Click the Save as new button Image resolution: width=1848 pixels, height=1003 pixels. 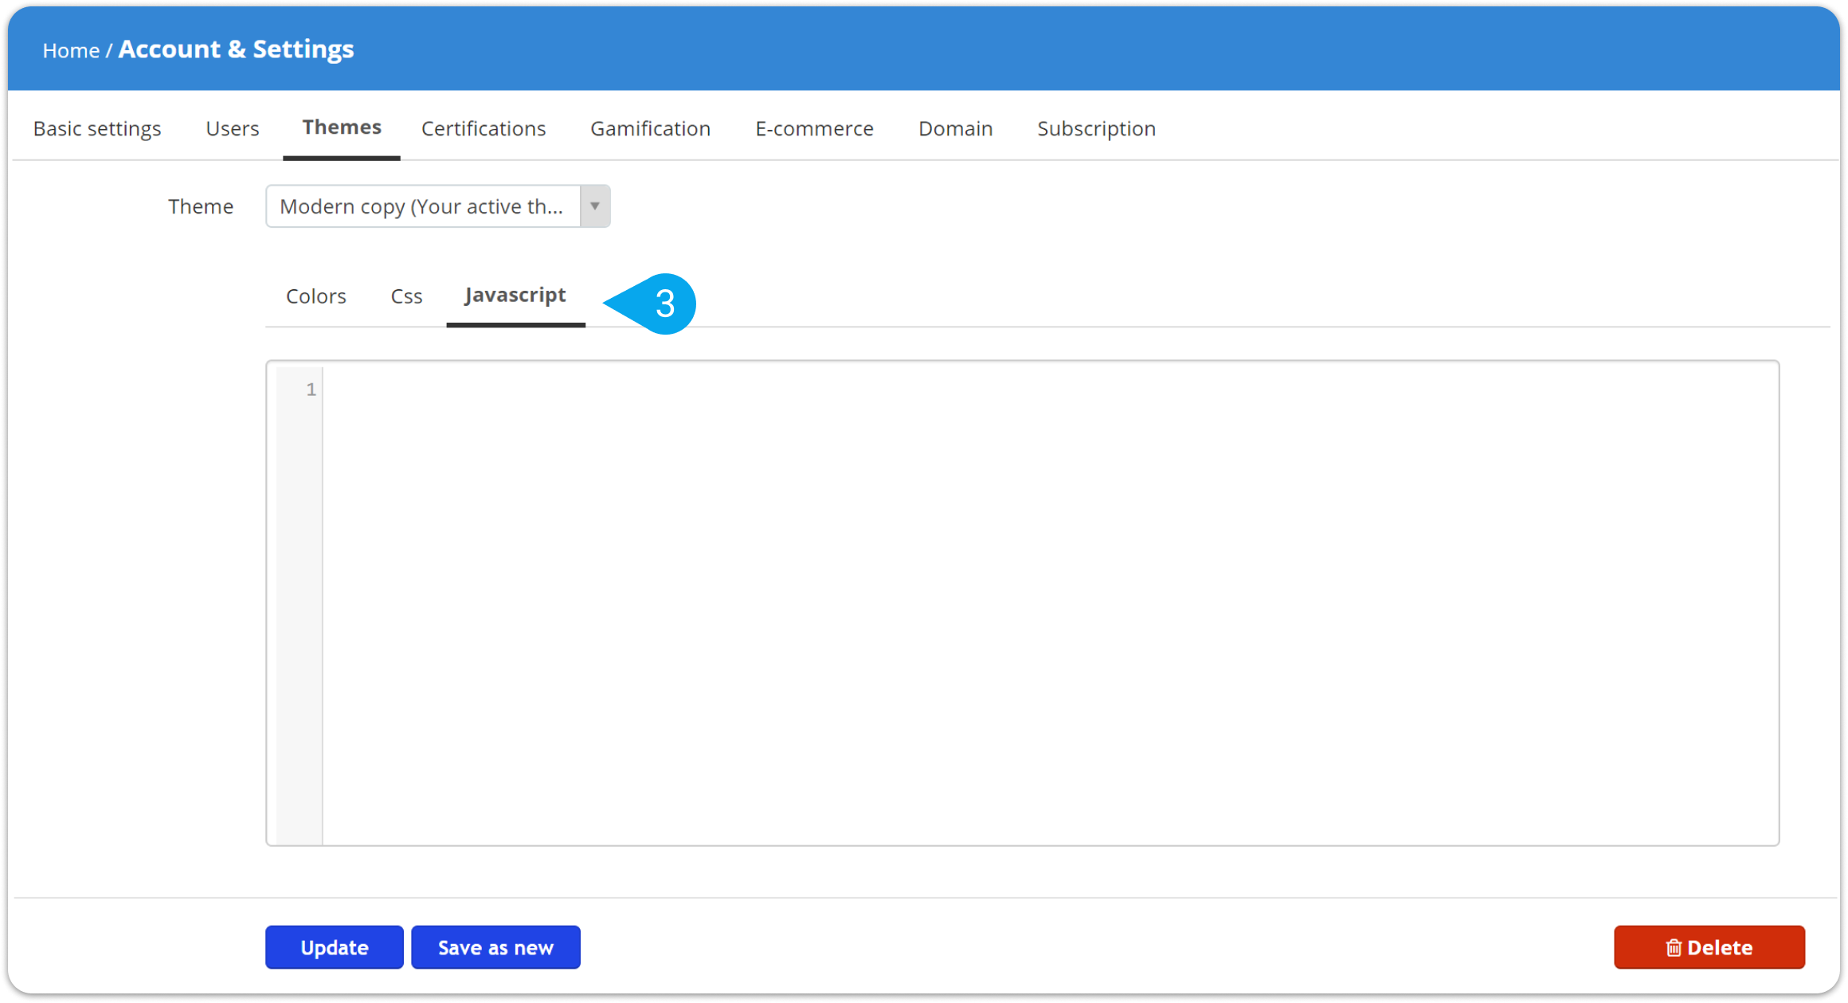pyautogui.click(x=495, y=947)
